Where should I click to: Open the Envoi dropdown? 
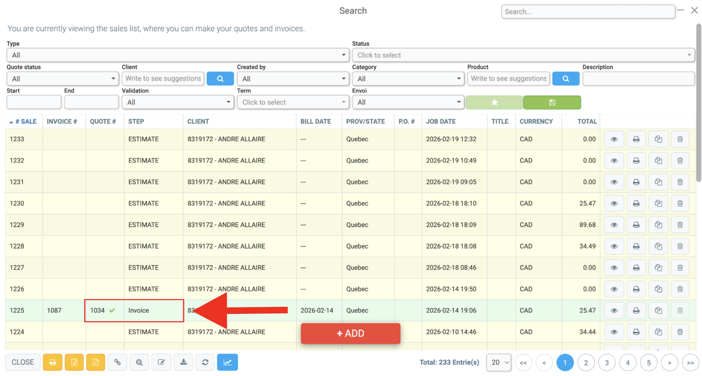(408, 102)
